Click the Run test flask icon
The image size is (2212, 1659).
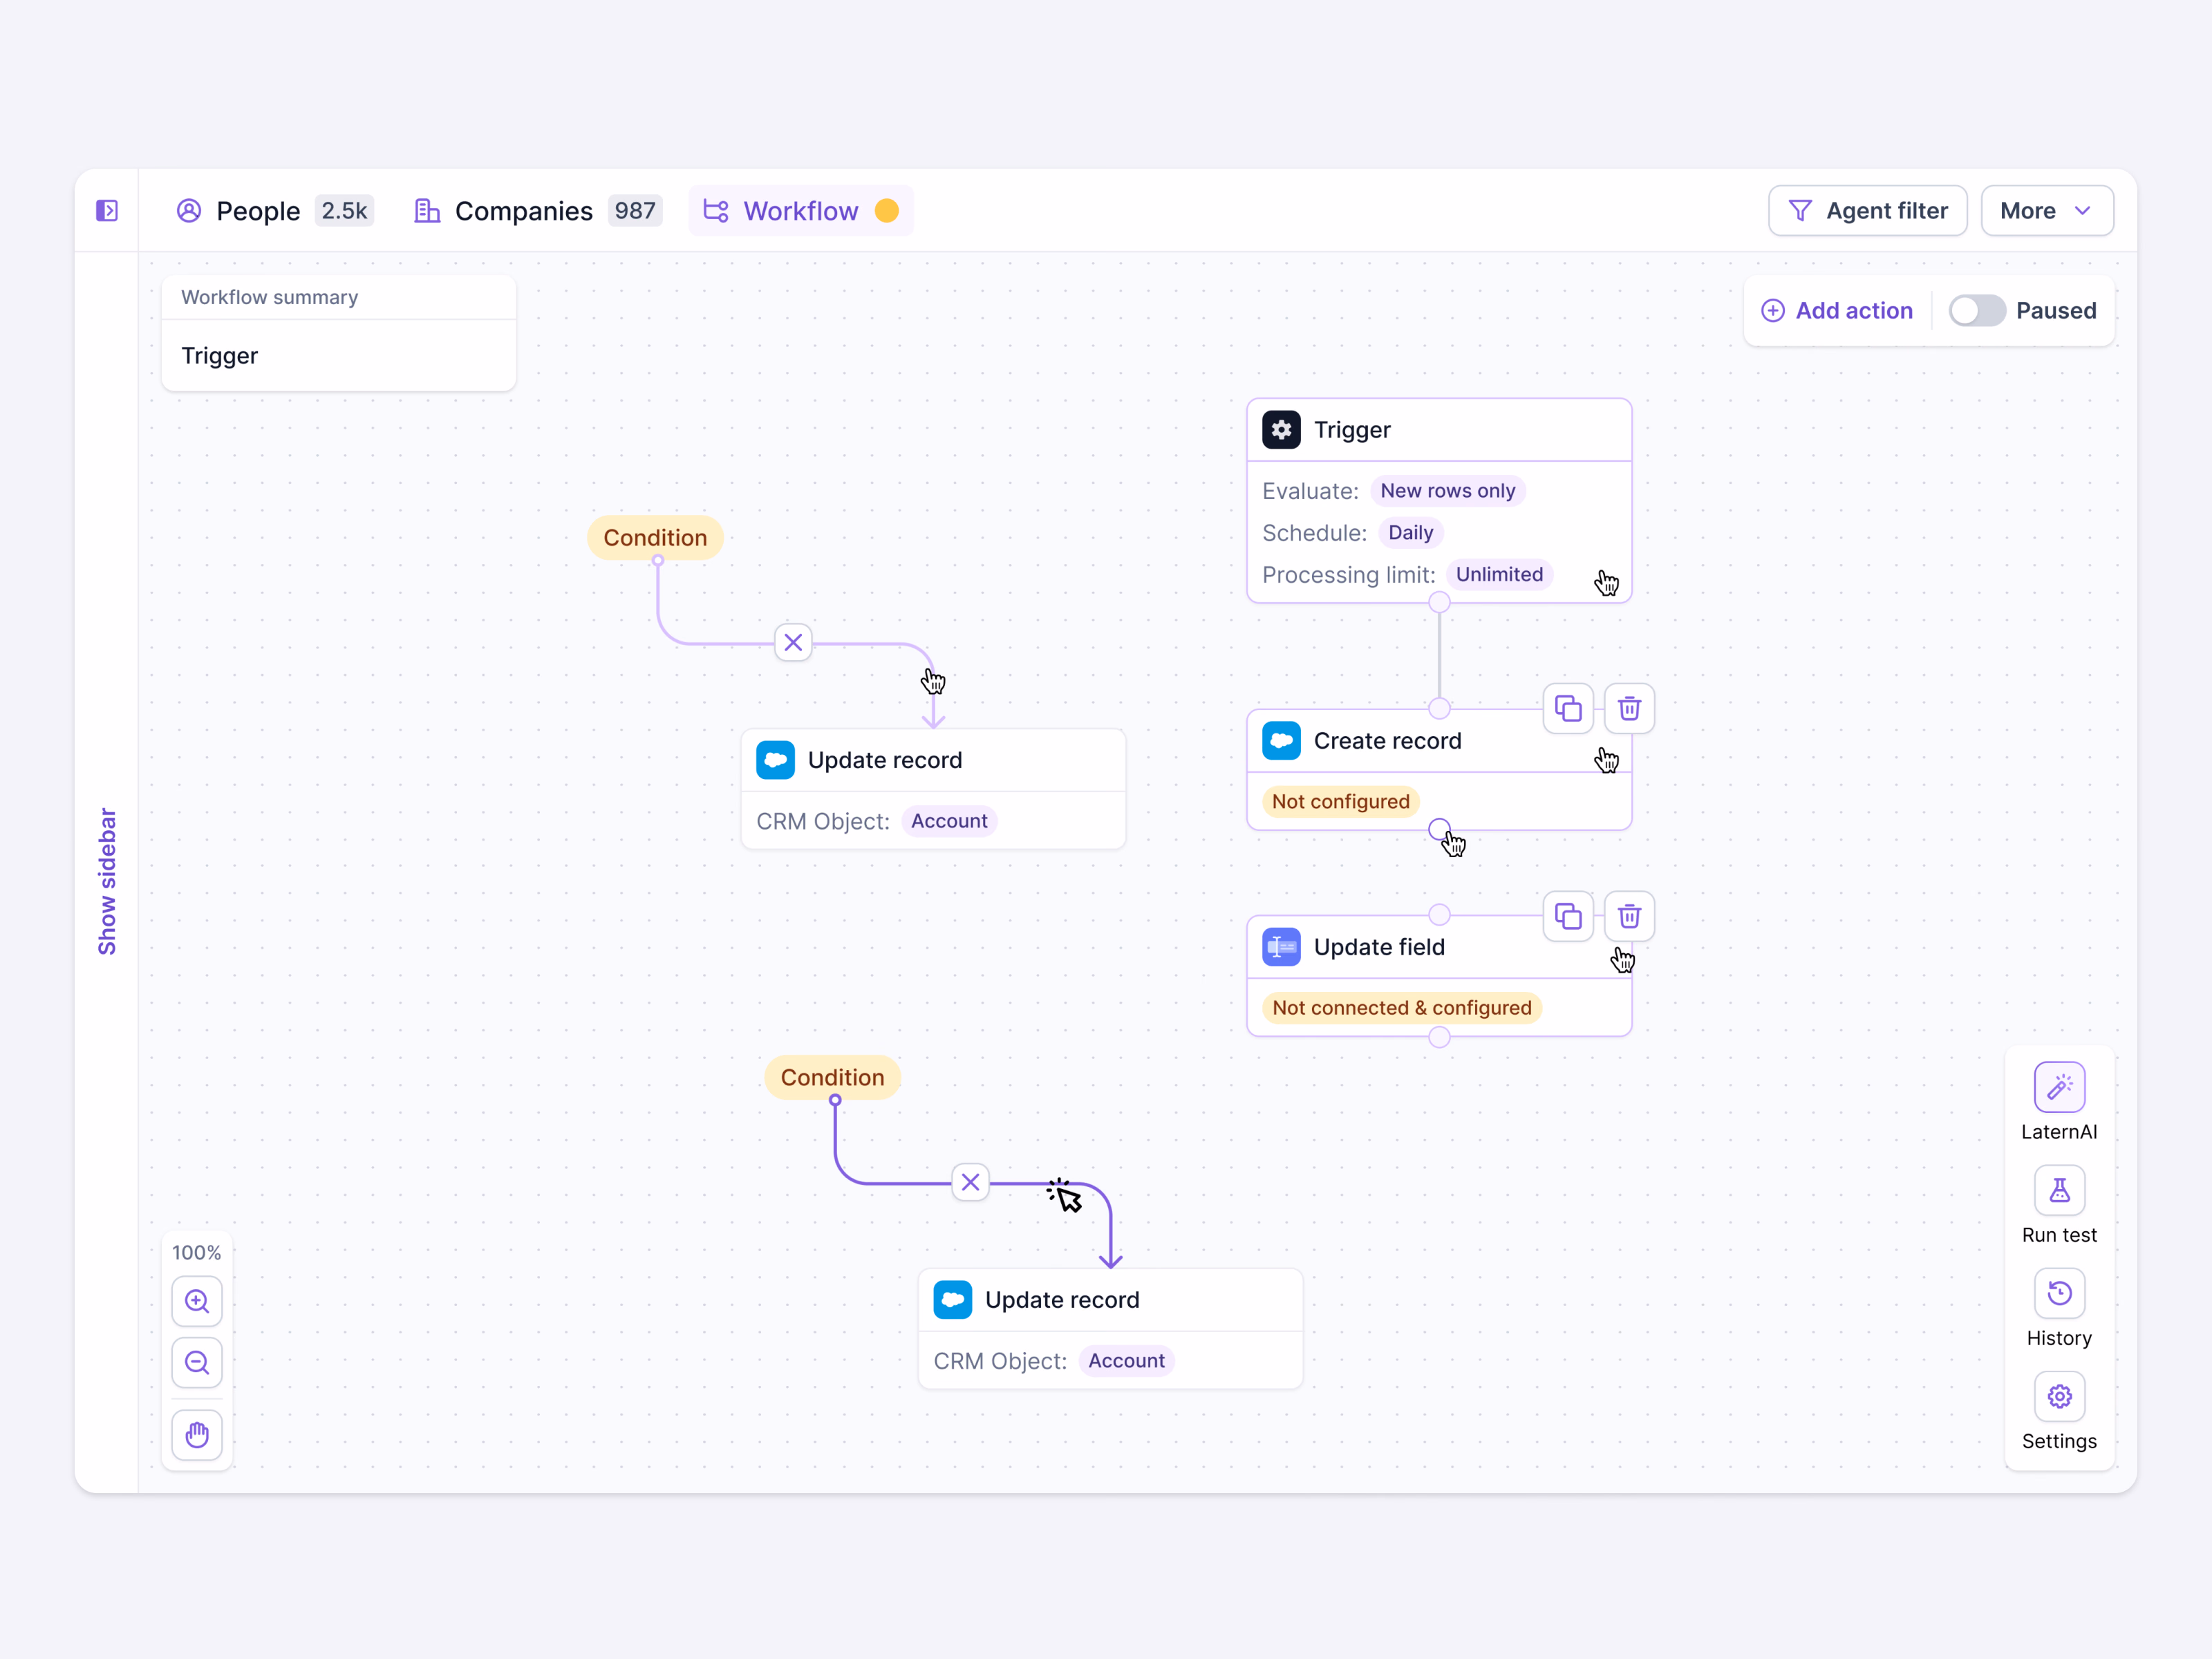[x=2059, y=1190]
